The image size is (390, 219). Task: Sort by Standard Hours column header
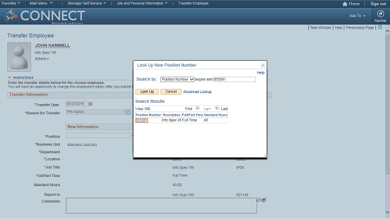(x=216, y=115)
